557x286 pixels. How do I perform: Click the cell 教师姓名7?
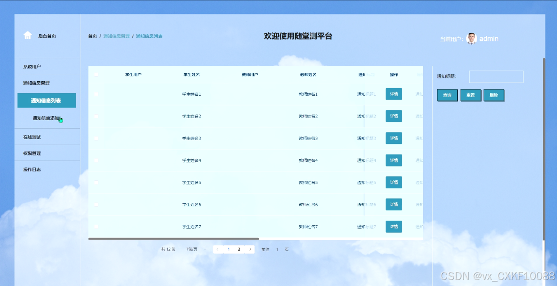(x=308, y=227)
